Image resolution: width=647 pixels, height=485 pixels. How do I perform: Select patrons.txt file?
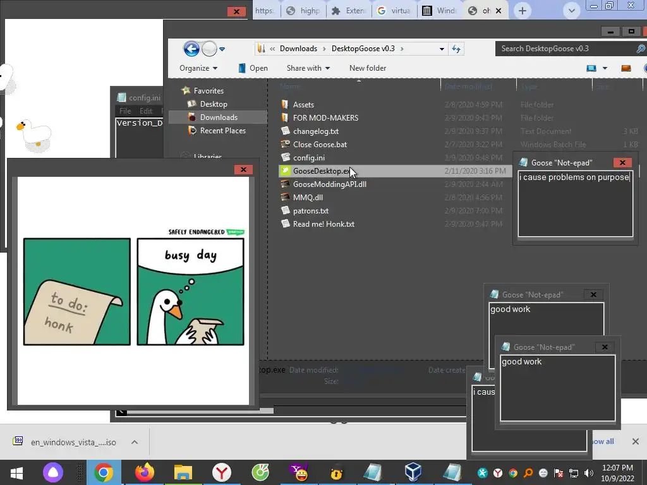311,211
